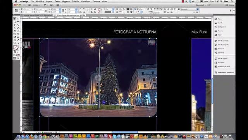Open the arrange documents dropdown
Image resolution: width=248 pixels, height=140 pixels.
59,5
